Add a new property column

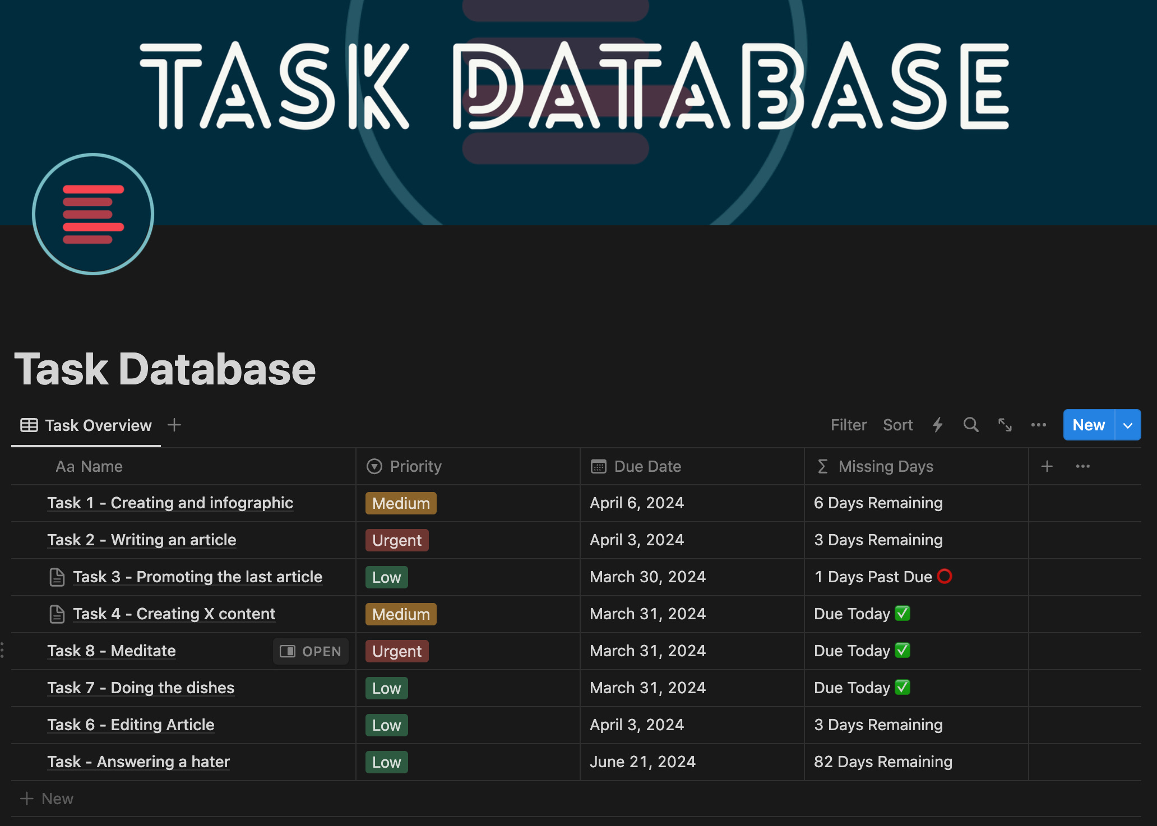click(1047, 466)
